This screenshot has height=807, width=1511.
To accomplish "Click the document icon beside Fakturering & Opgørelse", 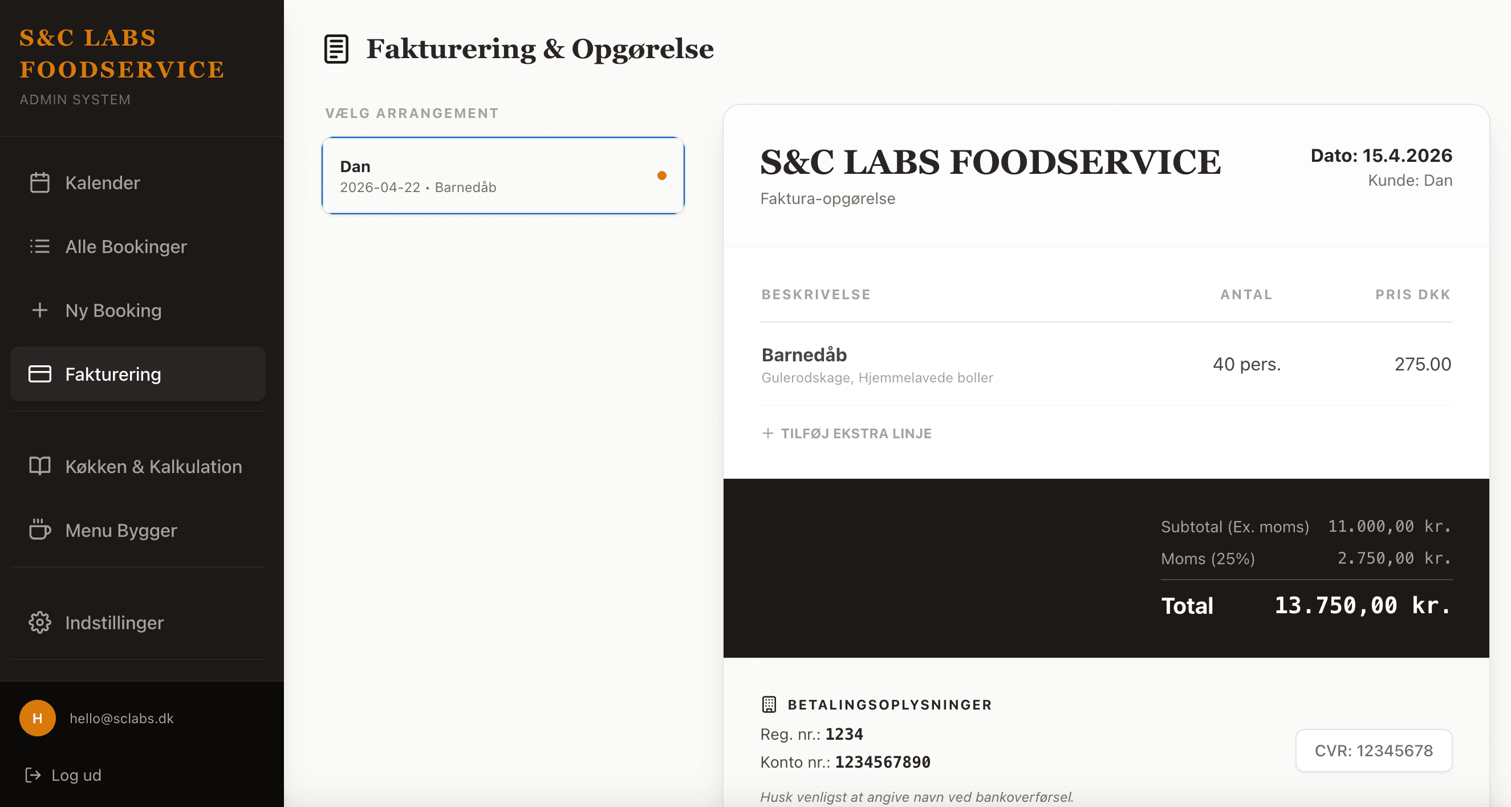I will 336,48.
